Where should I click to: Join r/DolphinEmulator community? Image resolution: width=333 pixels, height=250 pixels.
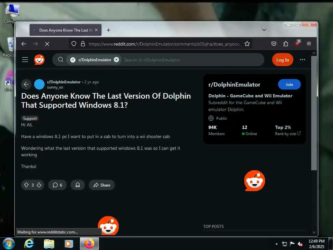click(x=289, y=84)
